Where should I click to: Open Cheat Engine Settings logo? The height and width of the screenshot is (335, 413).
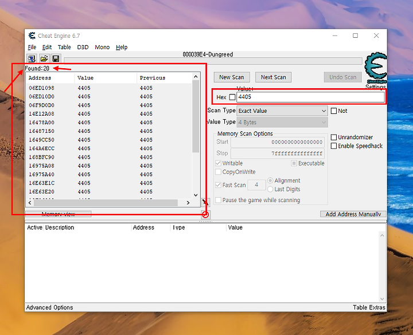coord(376,68)
